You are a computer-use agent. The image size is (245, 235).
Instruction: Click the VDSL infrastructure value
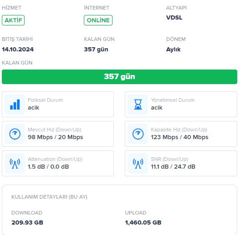pos(174,17)
